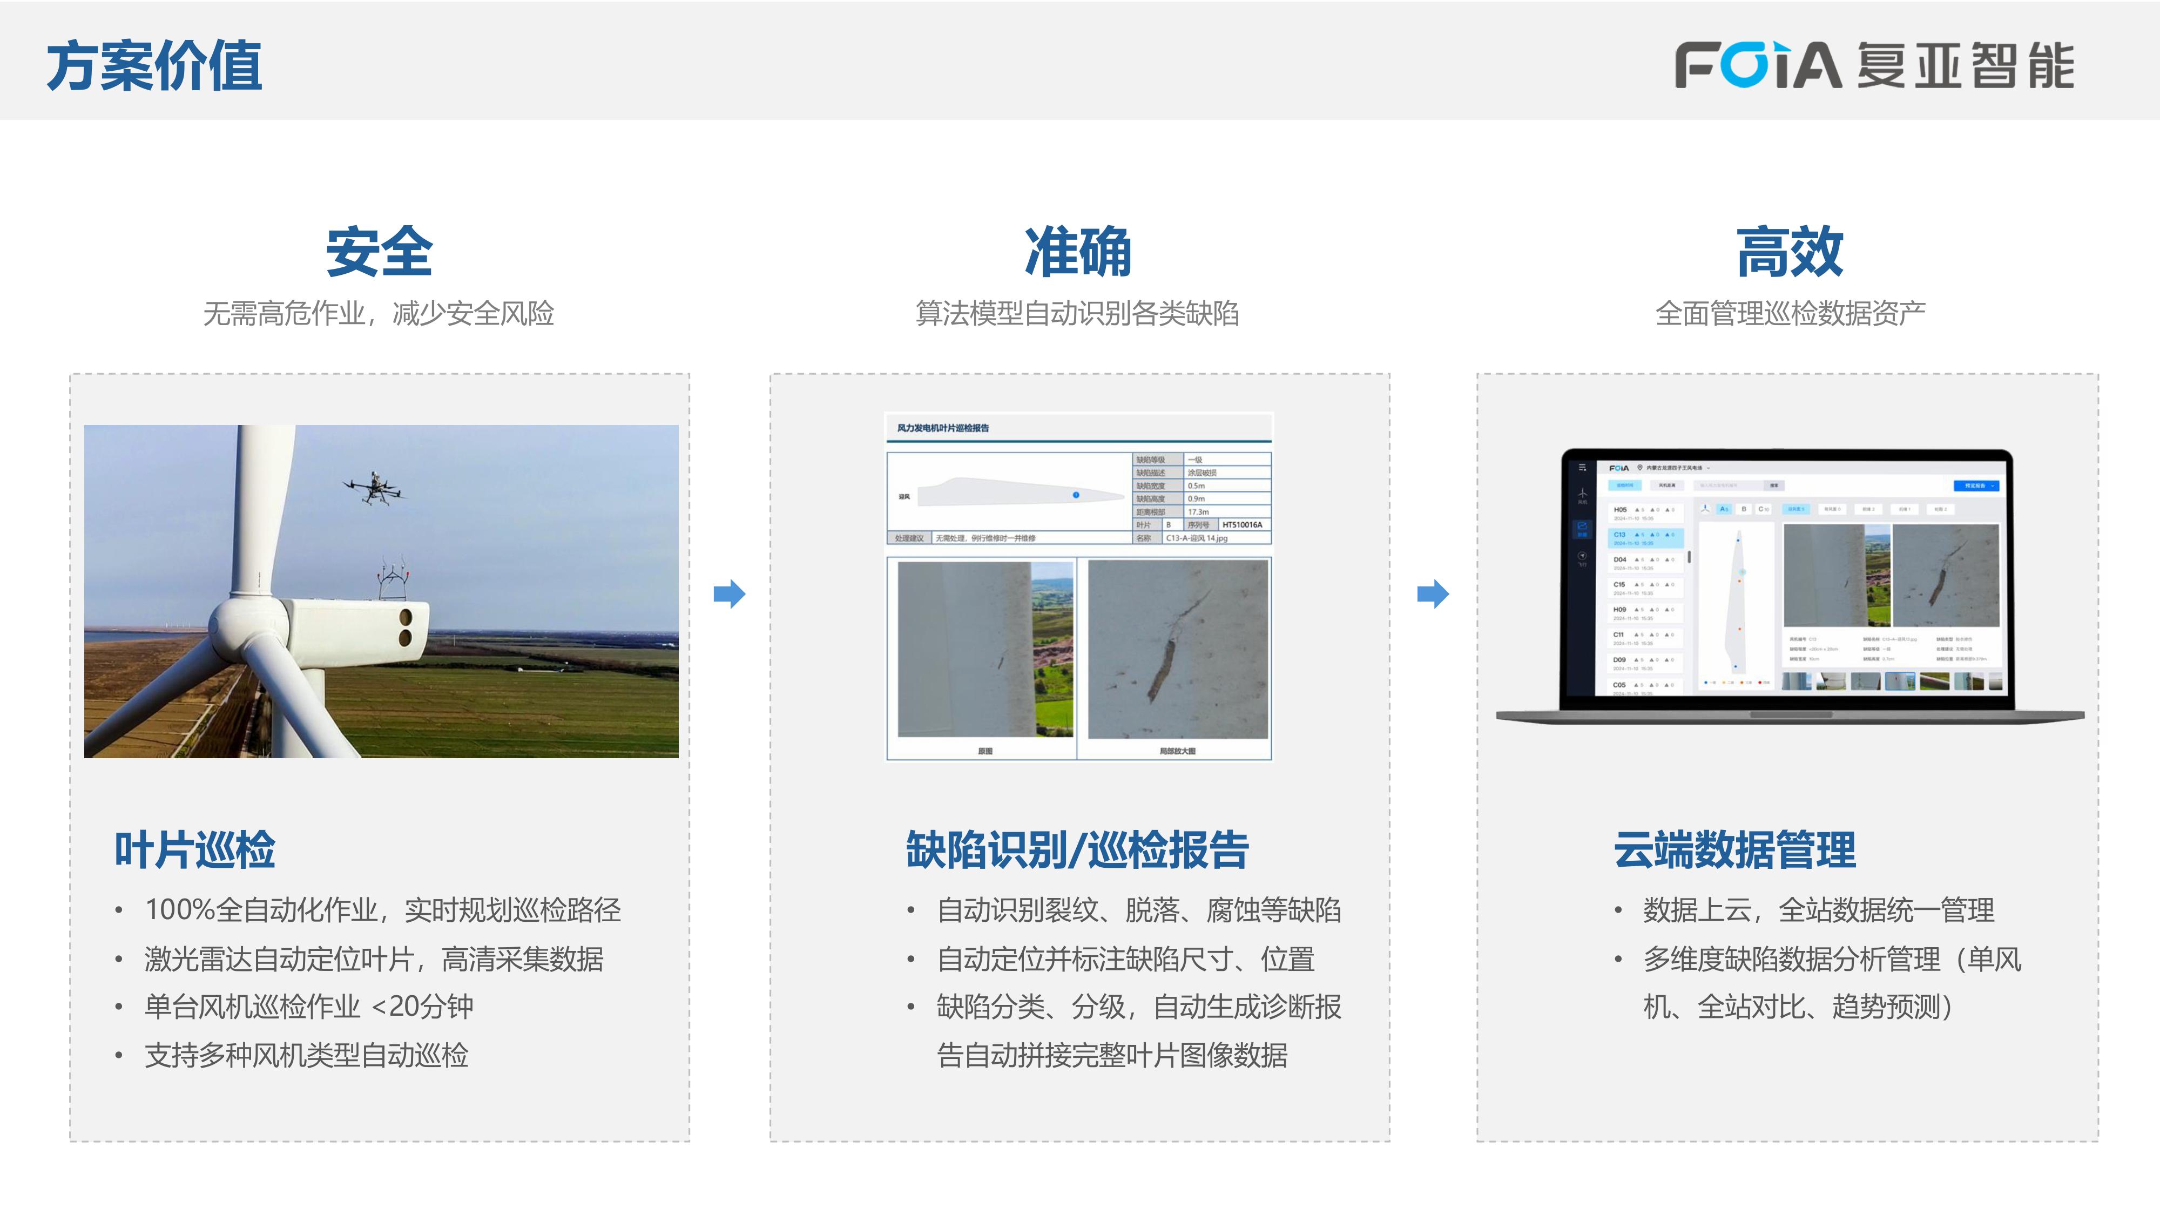Viewport: 2160px width, 1215px height.
Task: Expand the 预览报告 button's dropdown arrow
Action: (x=1994, y=487)
